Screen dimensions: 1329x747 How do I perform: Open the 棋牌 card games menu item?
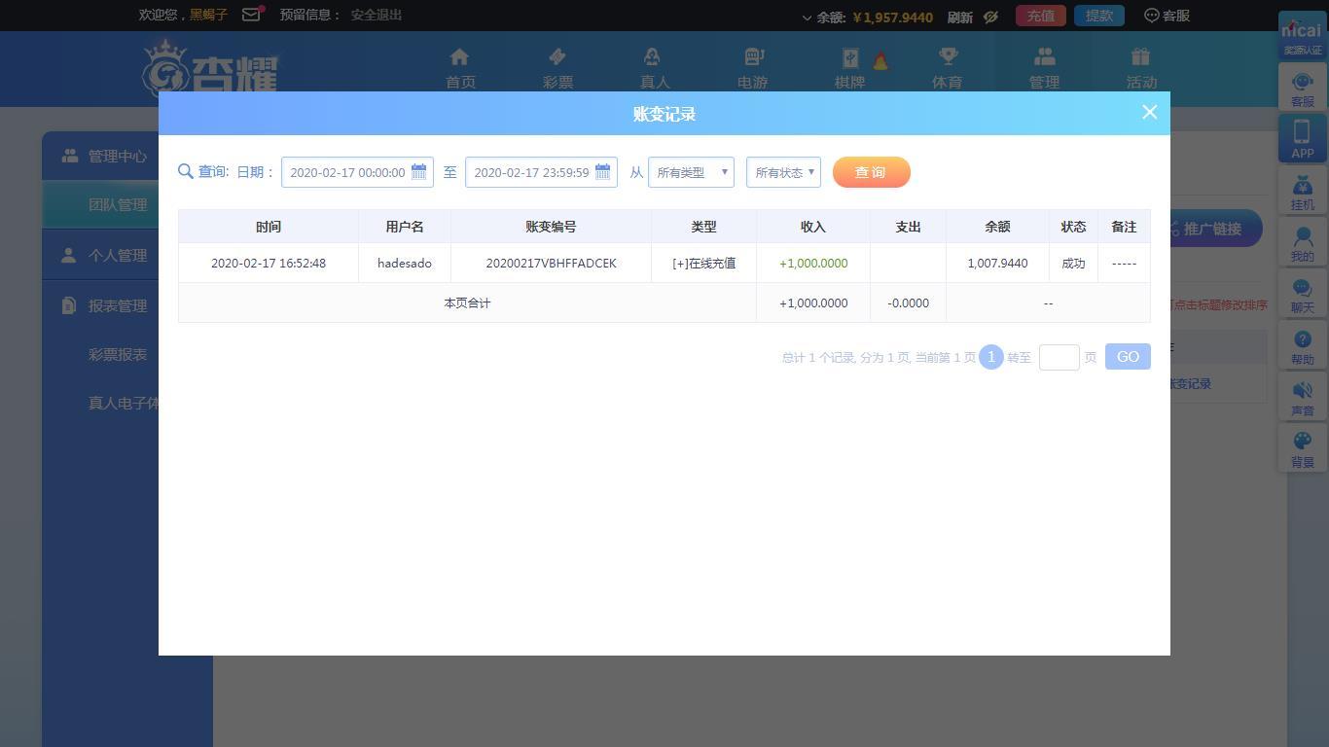coord(849,69)
